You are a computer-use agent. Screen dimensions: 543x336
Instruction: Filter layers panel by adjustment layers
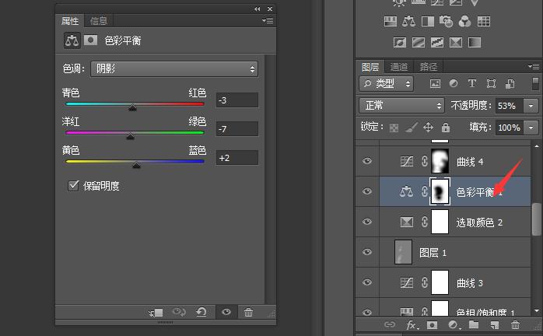[454, 83]
